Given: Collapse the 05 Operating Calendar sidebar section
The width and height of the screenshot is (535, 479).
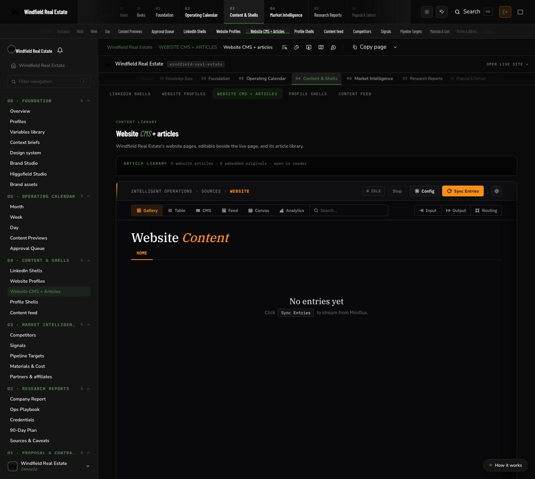Looking at the screenshot, I should coord(88,196).
